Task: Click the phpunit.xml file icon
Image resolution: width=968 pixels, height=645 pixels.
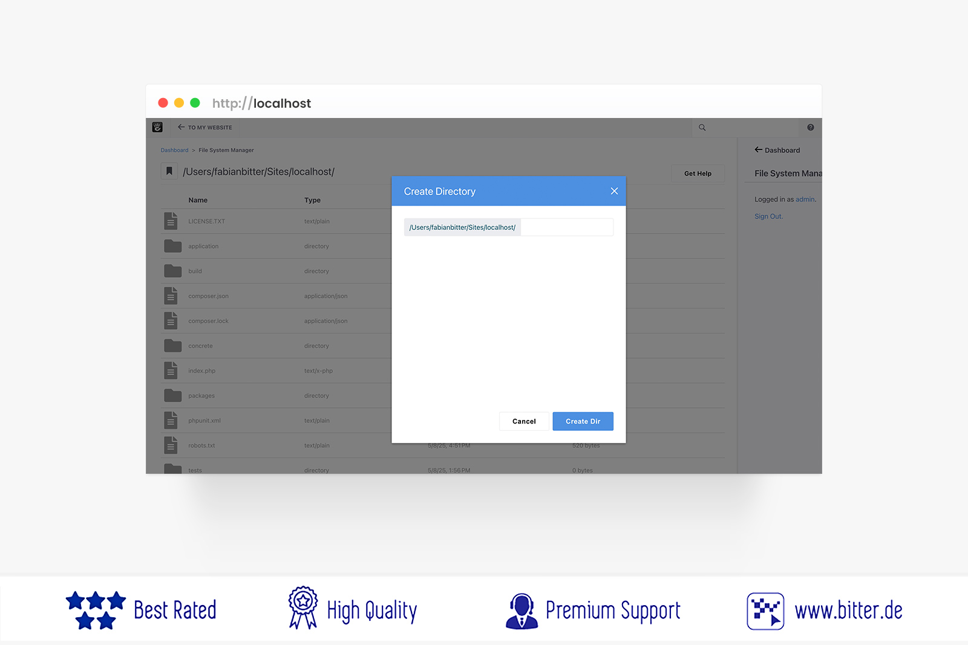Action: (x=171, y=420)
